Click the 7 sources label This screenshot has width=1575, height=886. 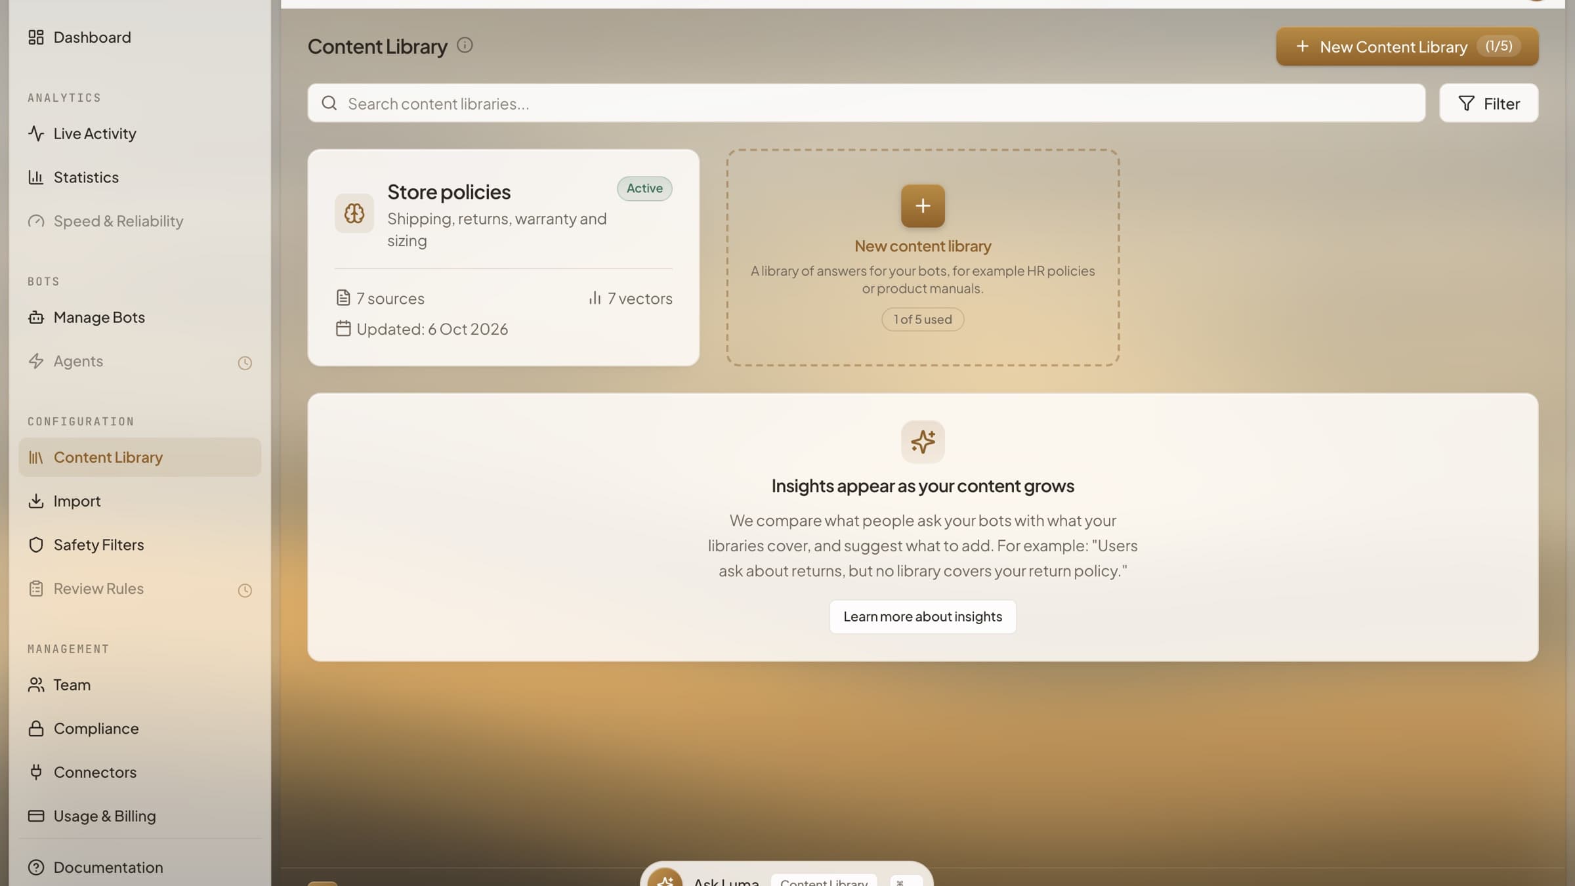click(380, 299)
